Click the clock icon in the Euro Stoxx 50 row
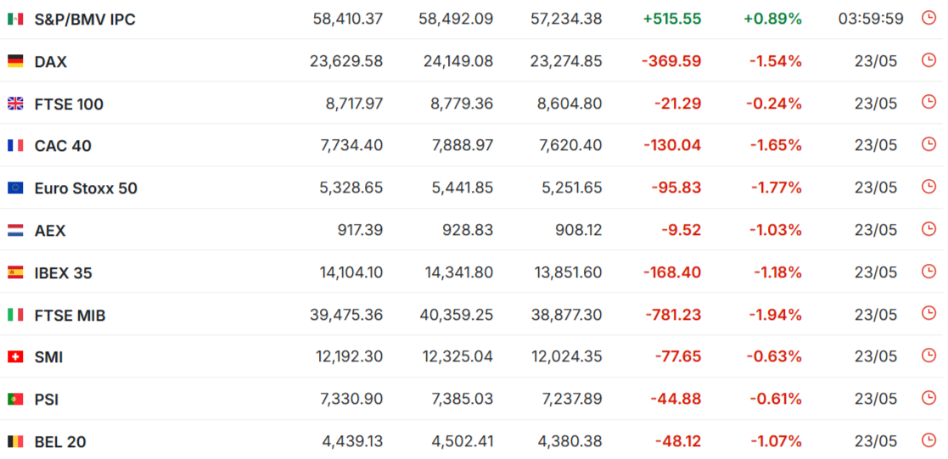This screenshot has height=459, width=948. (928, 187)
